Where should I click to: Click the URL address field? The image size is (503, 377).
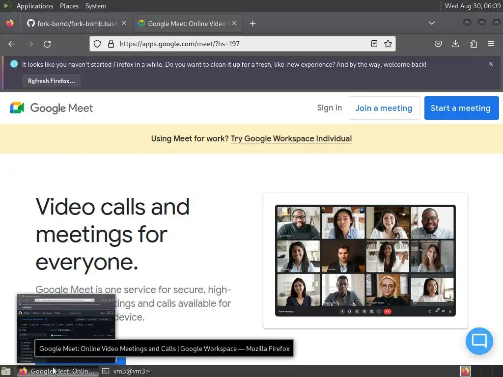[x=243, y=44]
